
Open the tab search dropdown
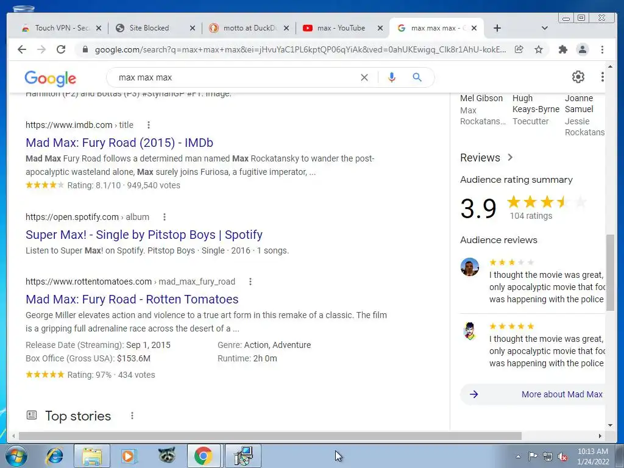545,28
